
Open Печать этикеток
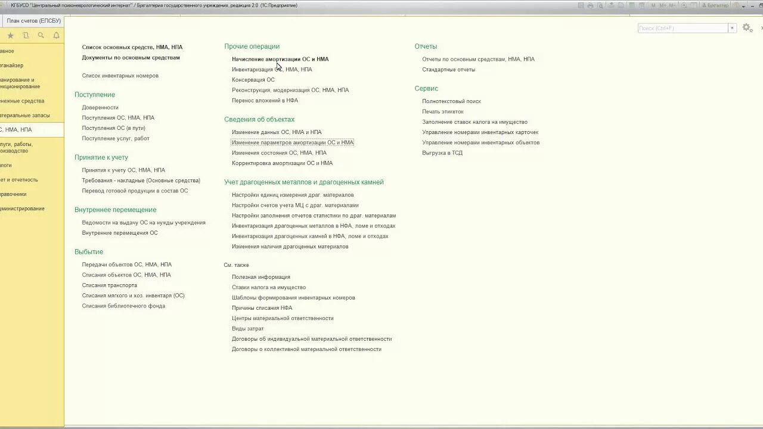coord(443,111)
